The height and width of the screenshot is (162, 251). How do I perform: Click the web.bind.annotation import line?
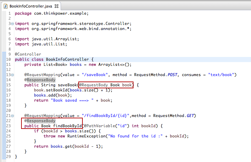pyautogui.click(x=73, y=29)
